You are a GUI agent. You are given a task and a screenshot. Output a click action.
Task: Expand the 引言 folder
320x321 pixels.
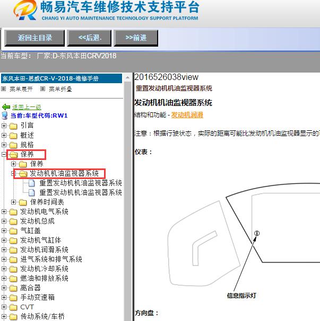(4, 126)
